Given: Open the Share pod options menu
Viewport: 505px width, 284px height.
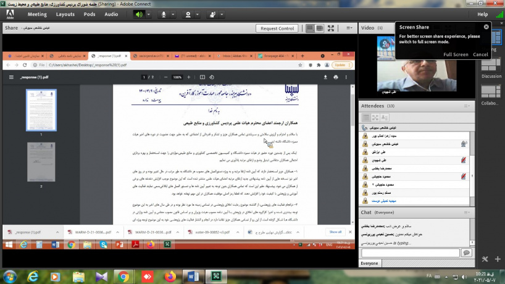Looking at the screenshot, I should tap(349, 28).
